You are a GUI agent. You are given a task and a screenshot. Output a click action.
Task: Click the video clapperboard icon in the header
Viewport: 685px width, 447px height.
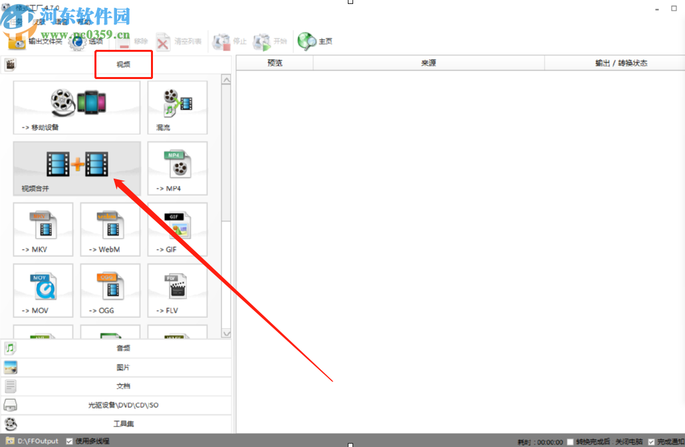click(x=10, y=64)
